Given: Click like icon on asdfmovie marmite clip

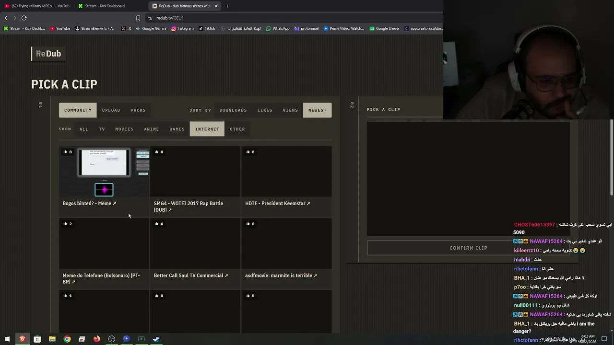Looking at the screenshot, I should tap(248, 224).
